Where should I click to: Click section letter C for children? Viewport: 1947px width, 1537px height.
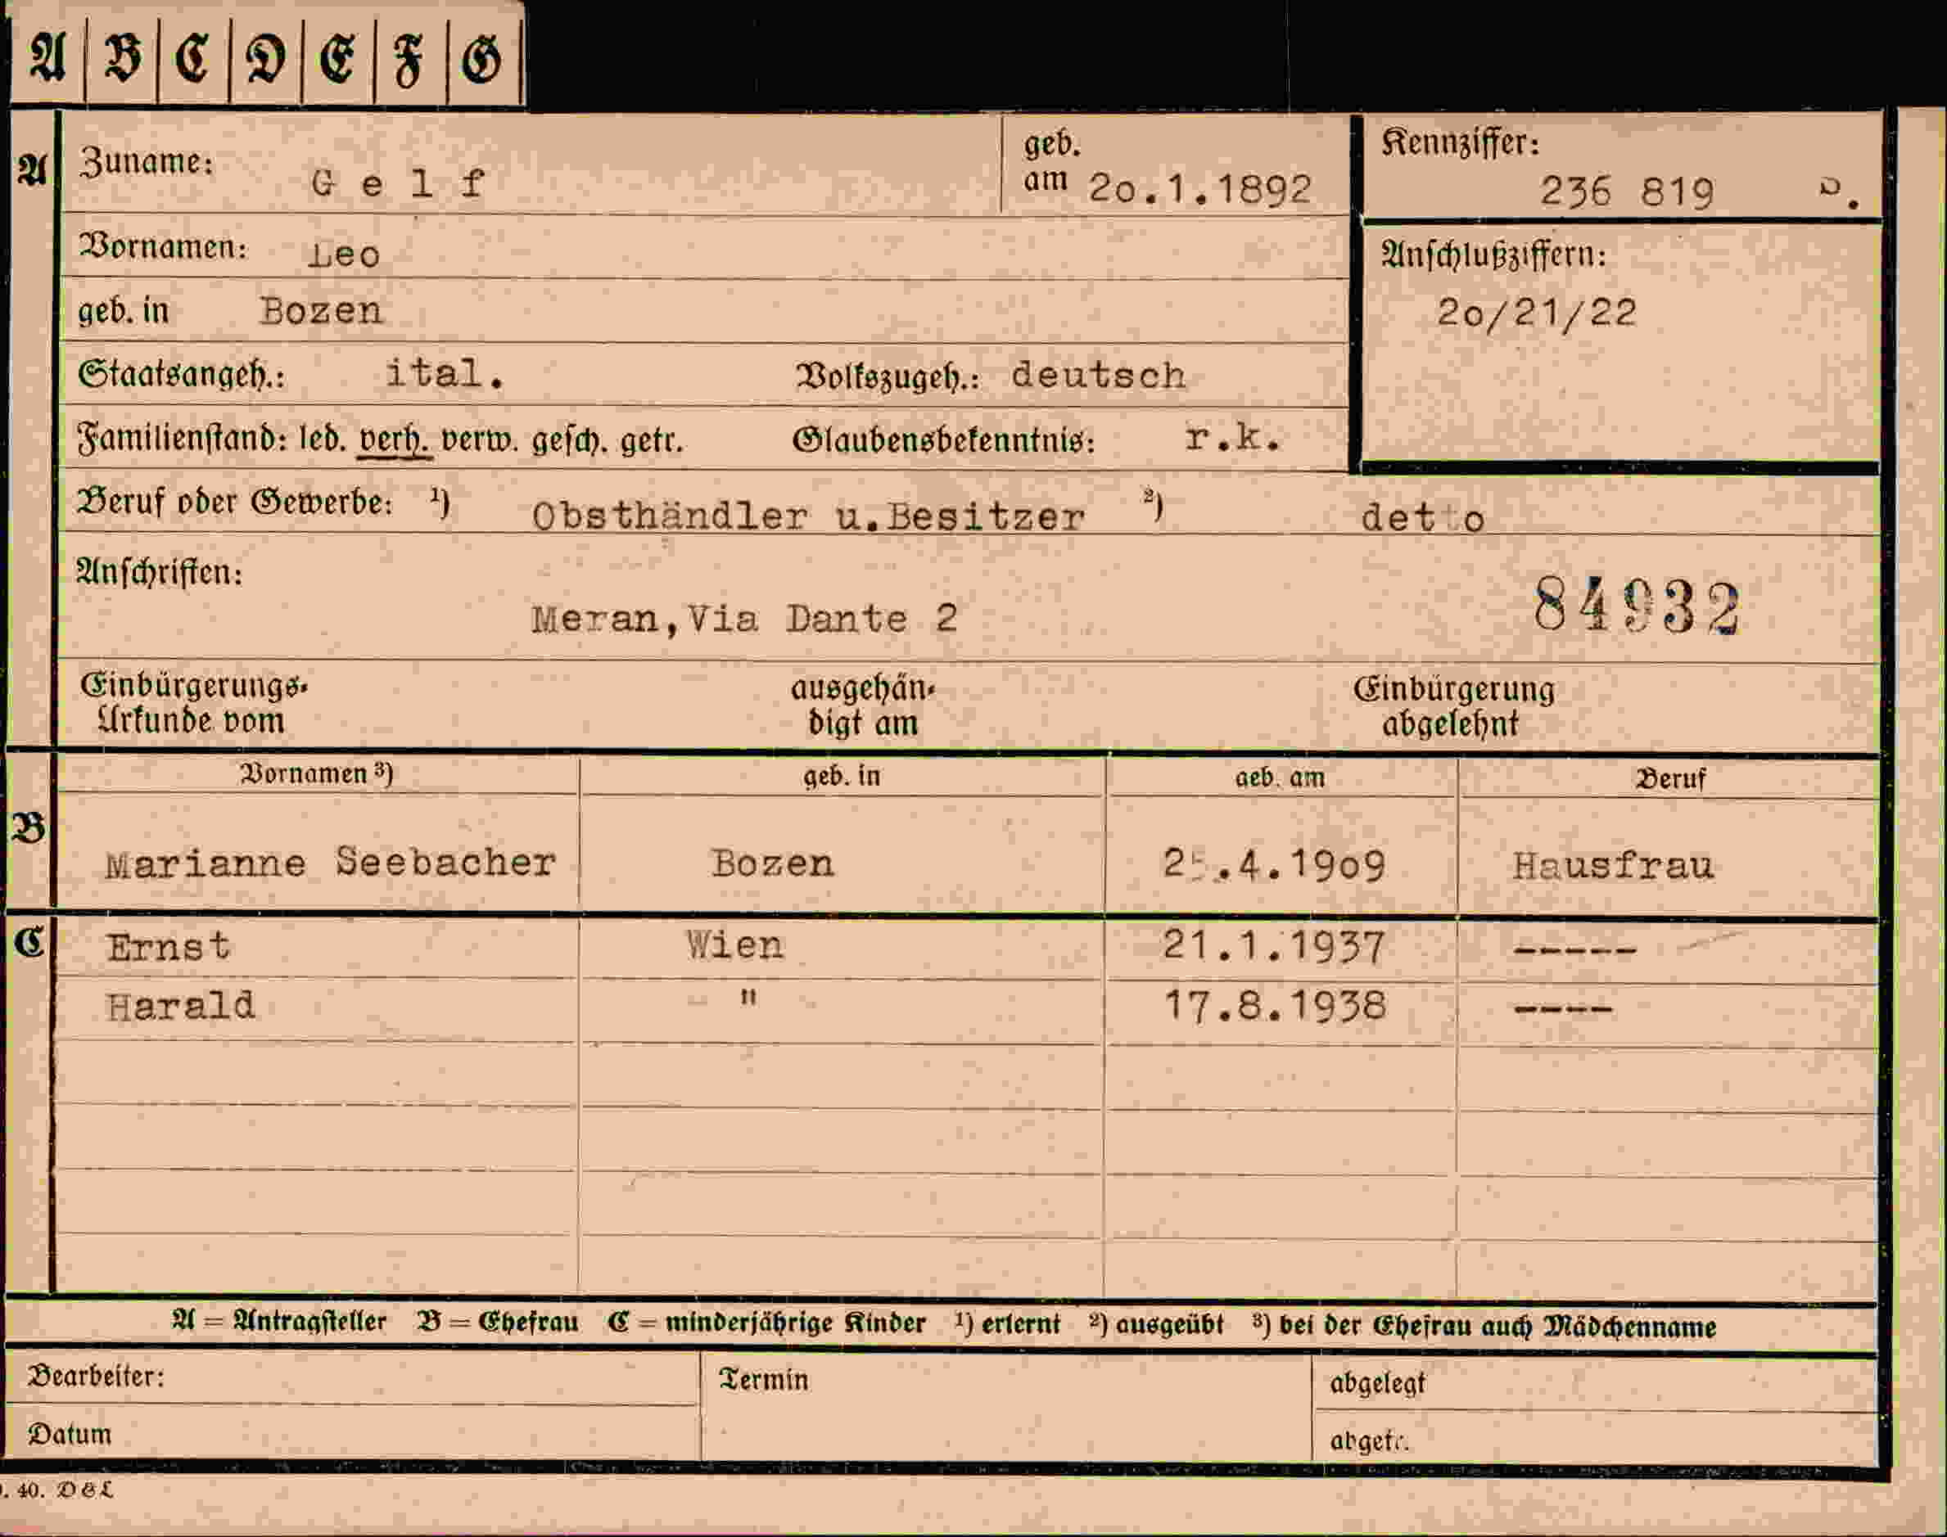(x=29, y=943)
